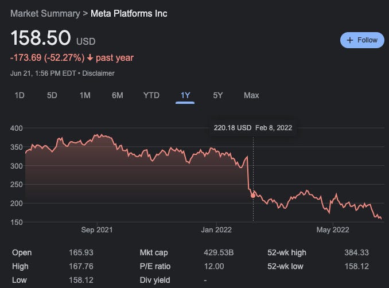Select the 6M range tab

[118, 95]
